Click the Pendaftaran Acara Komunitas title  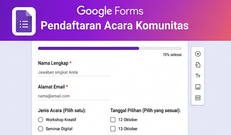[115, 26]
